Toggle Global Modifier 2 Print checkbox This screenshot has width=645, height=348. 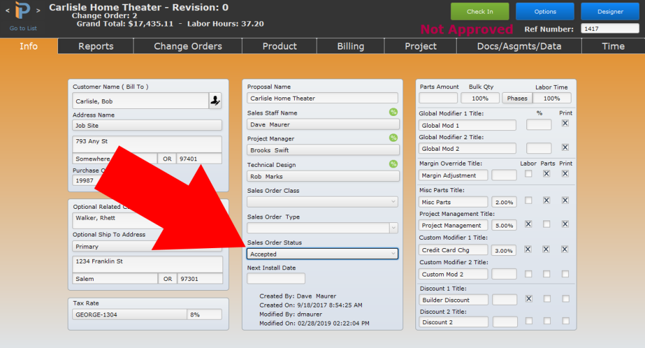click(x=565, y=147)
